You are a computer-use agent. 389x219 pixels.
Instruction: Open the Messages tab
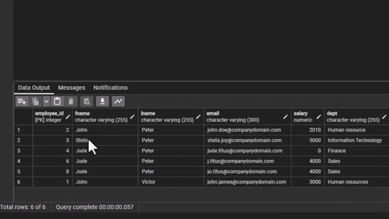pos(72,88)
